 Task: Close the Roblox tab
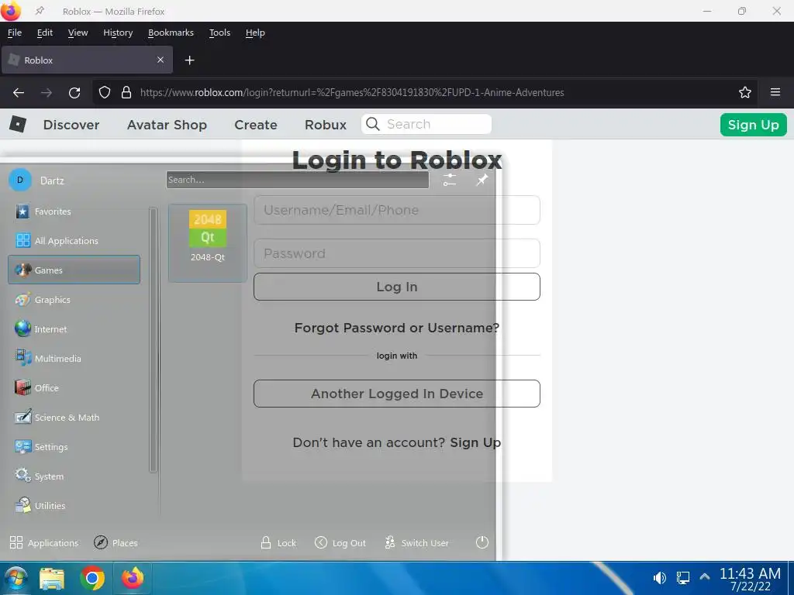click(161, 60)
